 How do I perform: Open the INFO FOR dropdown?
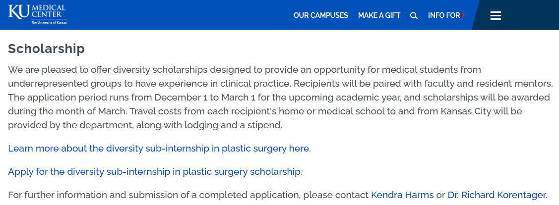point(444,15)
